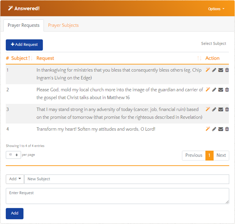Click the Add Request button

[x=24, y=45]
